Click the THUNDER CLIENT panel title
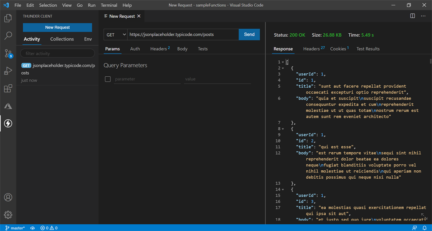The height and width of the screenshot is (231, 432). point(38,16)
